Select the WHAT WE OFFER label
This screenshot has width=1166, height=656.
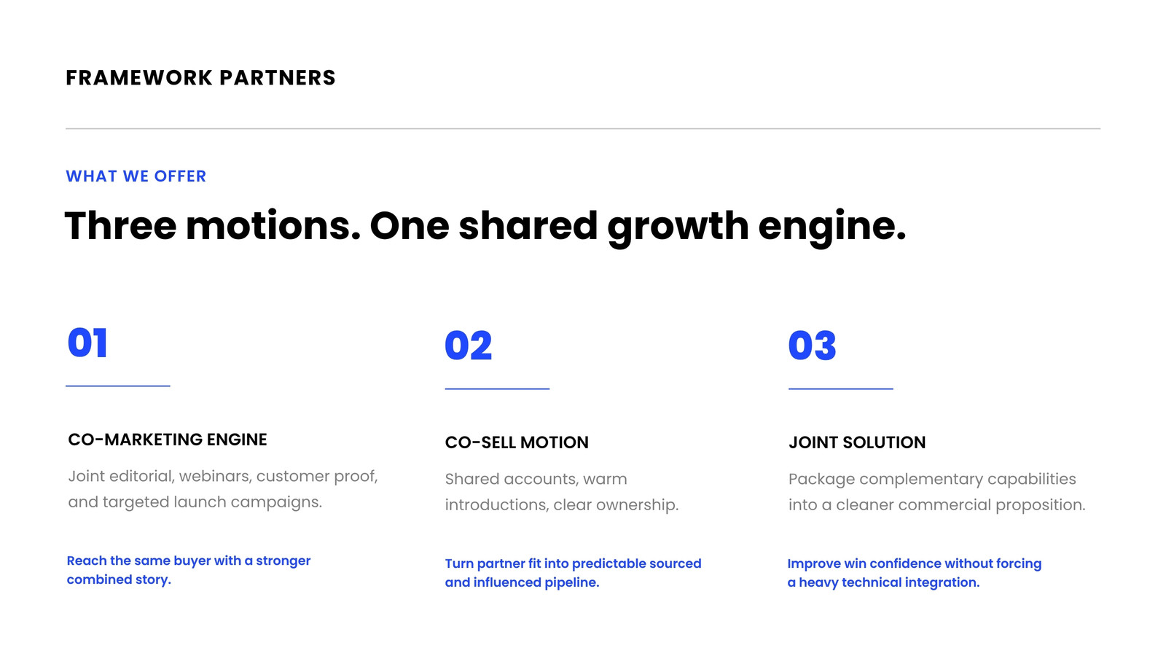click(x=136, y=176)
